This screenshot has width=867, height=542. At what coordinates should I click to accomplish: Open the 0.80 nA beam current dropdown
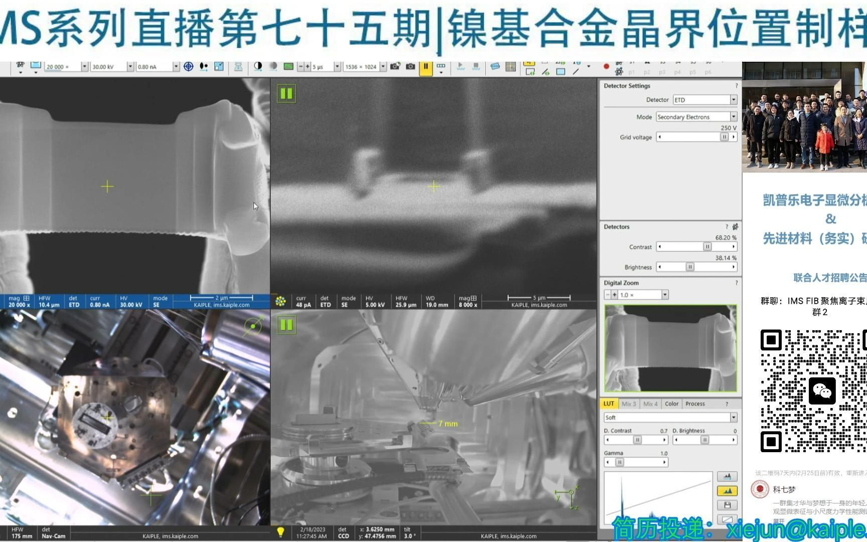coord(176,67)
